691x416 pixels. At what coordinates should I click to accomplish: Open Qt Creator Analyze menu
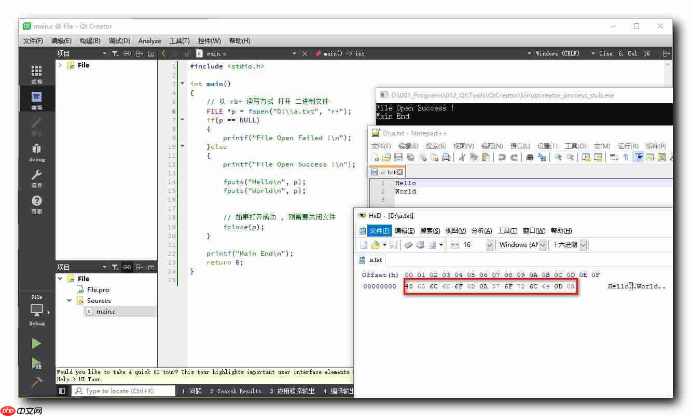pos(150,40)
